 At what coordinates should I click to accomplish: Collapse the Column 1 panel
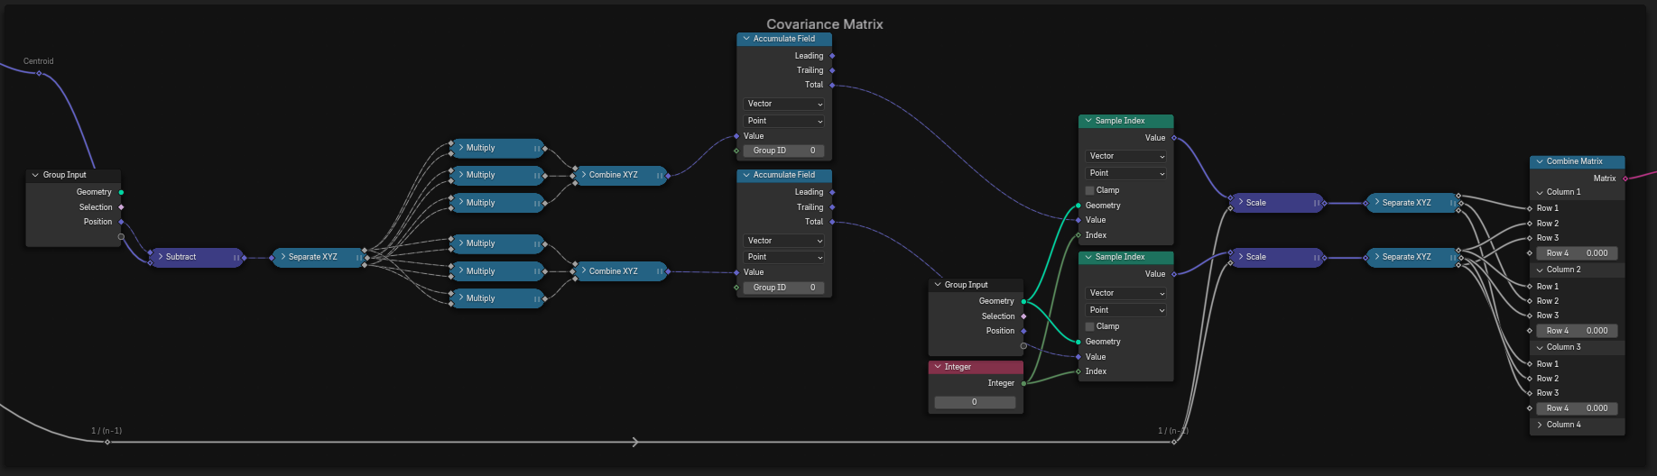click(1540, 192)
